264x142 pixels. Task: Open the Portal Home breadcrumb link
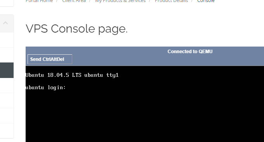[39, 1]
